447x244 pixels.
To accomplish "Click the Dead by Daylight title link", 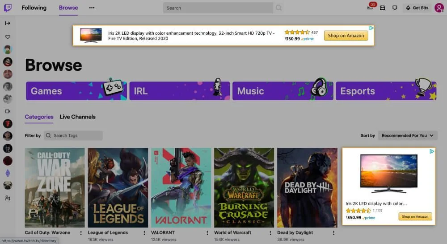I will tap(295, 232).
